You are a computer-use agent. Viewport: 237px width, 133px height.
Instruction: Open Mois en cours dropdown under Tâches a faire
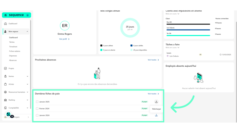click(173, 47)
